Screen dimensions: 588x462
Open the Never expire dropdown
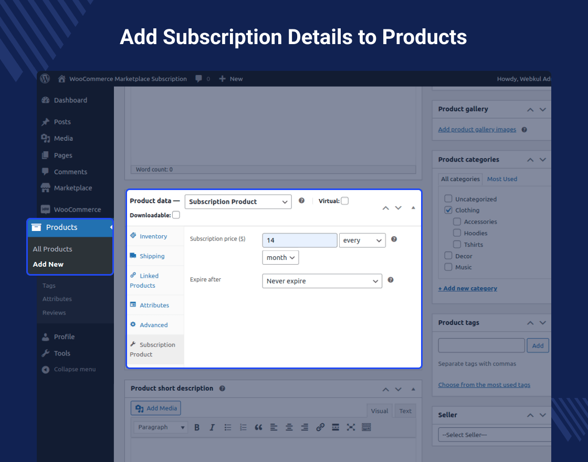[x=322, y=281]
